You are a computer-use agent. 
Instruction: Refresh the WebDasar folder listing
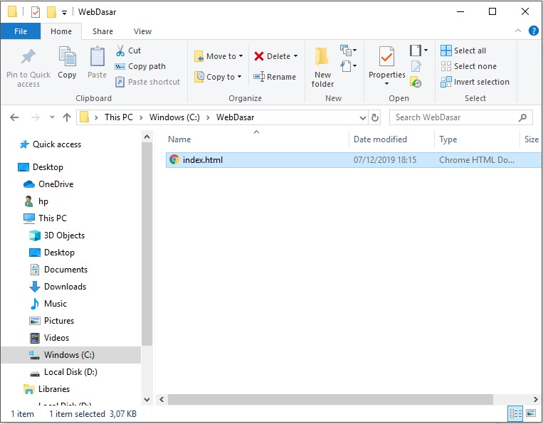(x=375, y=117)
